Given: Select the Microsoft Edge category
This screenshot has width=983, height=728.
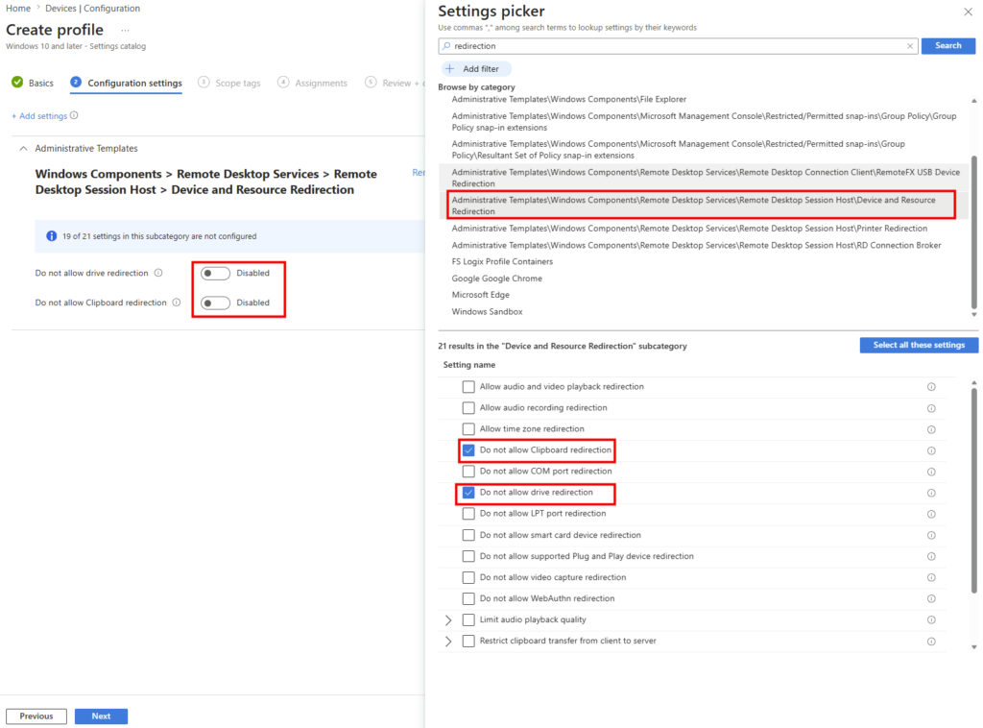Looking at the screenshot, I should pyautogui.click(x=480, y=295).
